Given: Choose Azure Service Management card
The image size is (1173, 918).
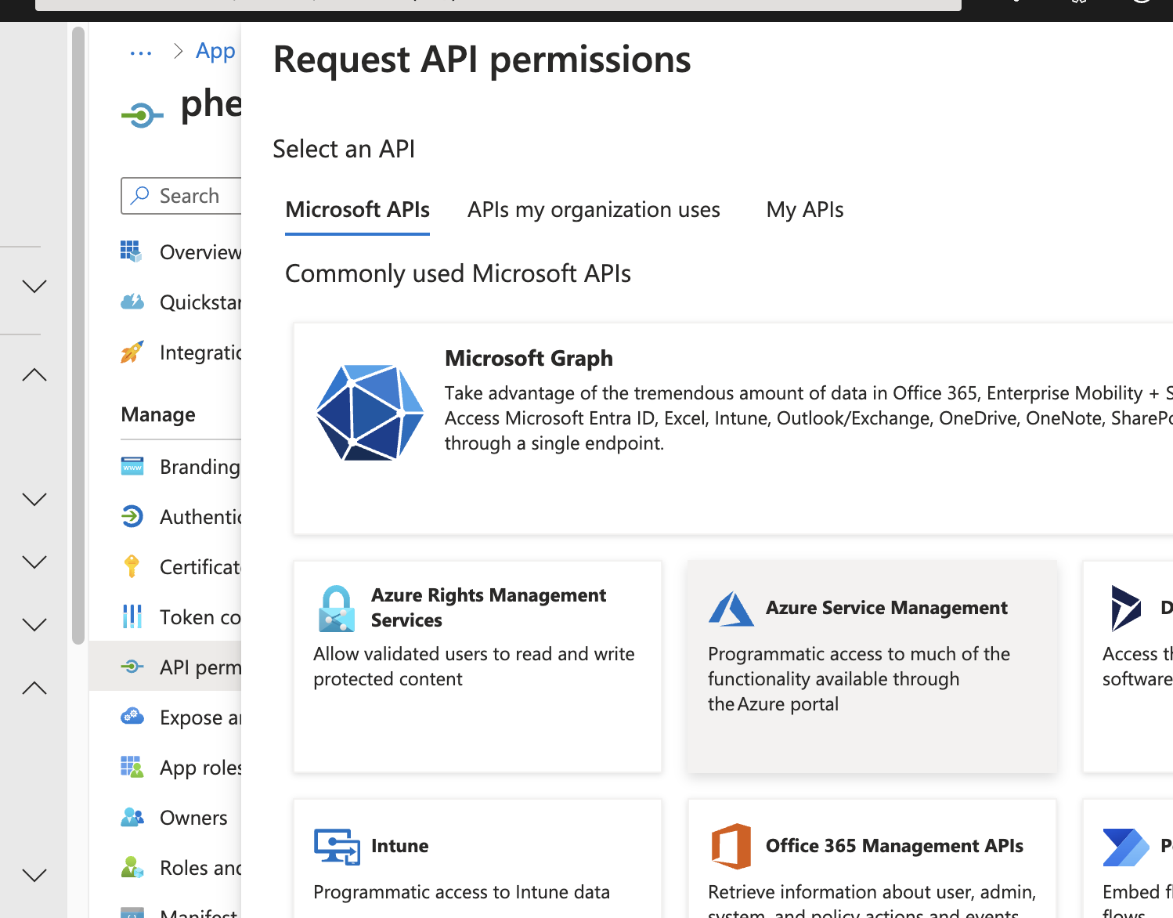Looking at the screenshot, I should point(872,667).
